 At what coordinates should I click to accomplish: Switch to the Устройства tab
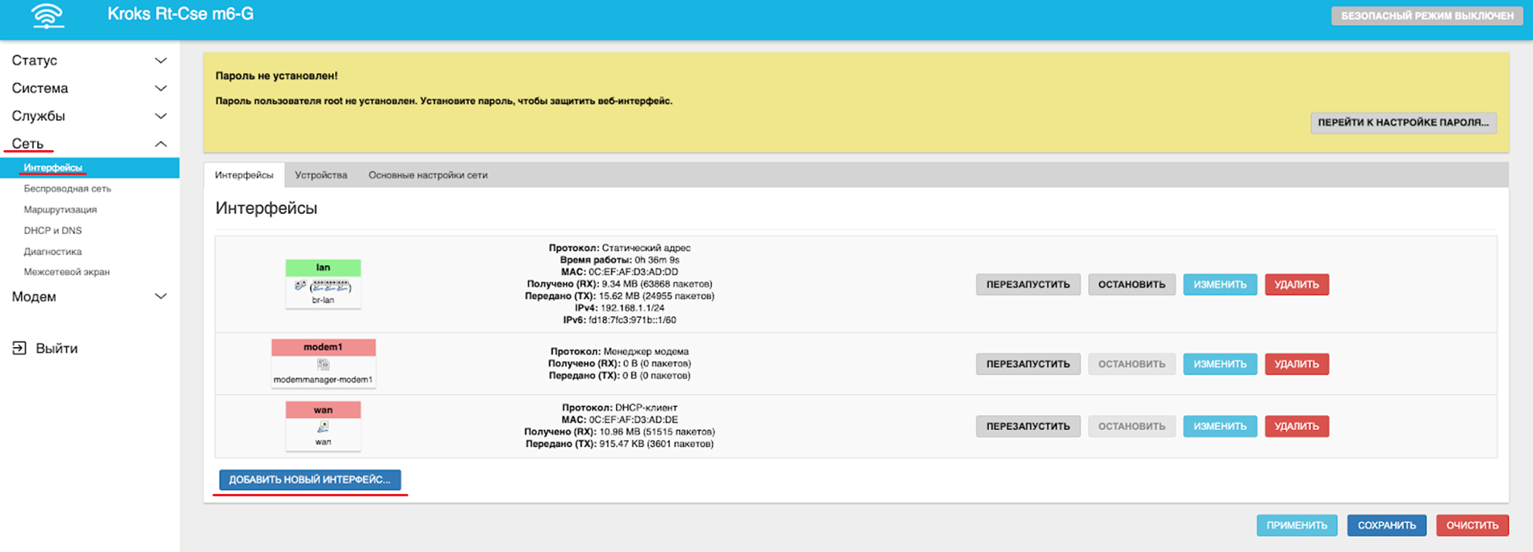pos(320,175)
